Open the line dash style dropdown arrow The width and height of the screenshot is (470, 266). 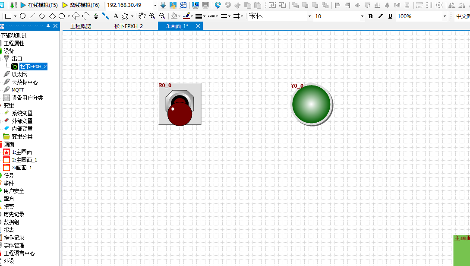(x=217, y=16)
